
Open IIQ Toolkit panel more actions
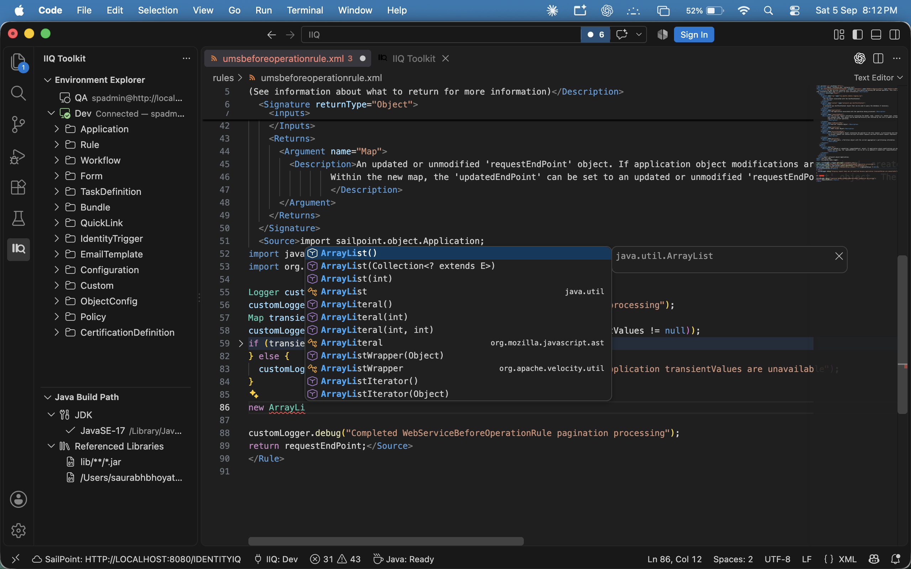186,58
